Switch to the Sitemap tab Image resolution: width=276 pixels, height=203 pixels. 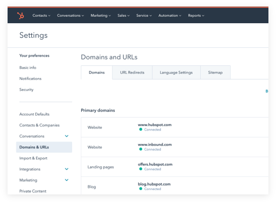click(x=215, y=73)
